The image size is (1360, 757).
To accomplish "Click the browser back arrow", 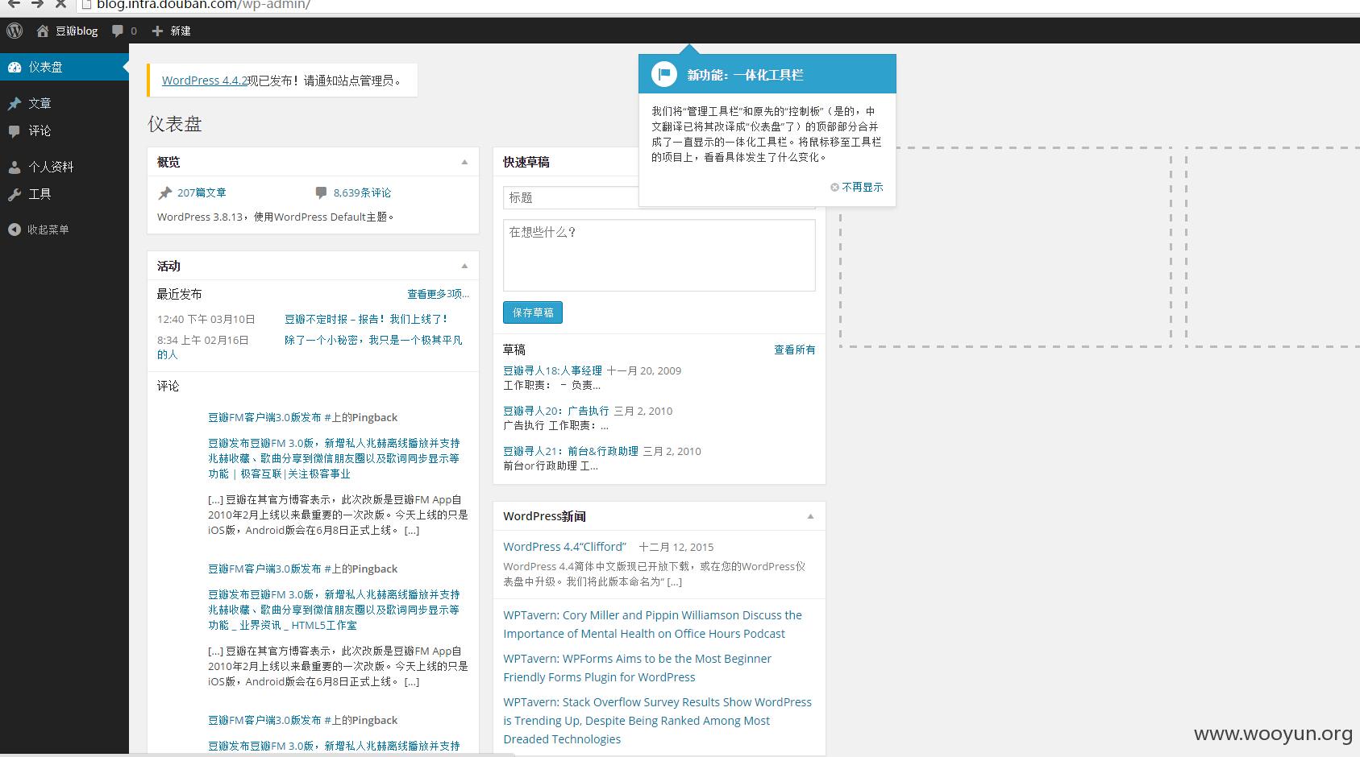I will (x=14, y=4).
